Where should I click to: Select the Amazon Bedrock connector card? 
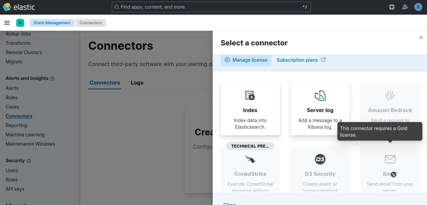click(390, 109)
